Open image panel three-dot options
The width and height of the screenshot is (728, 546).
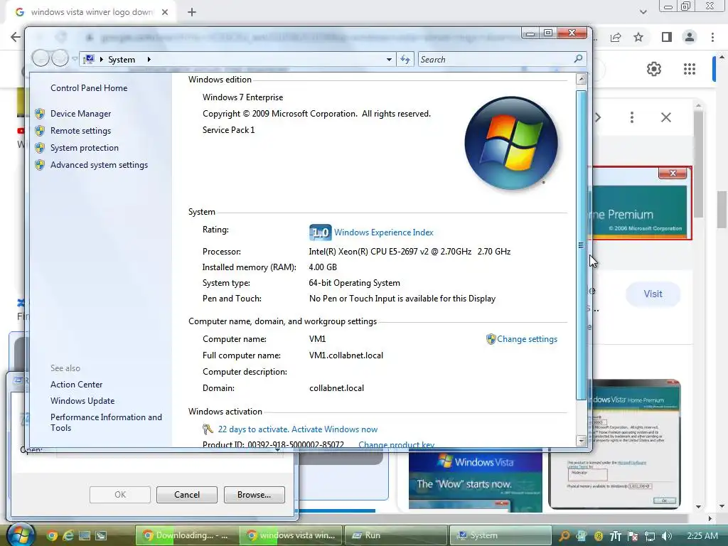tap(631, 117)
